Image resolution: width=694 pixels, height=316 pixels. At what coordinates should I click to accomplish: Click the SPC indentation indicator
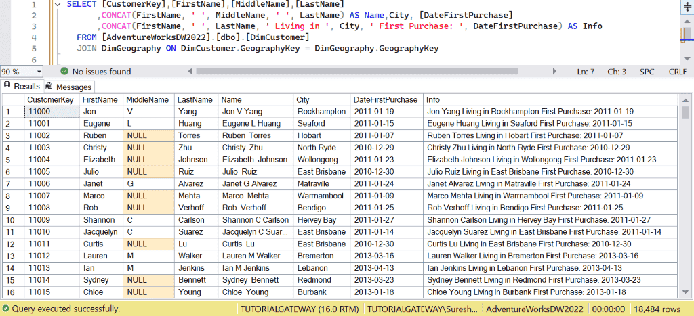tap(647, 71)
